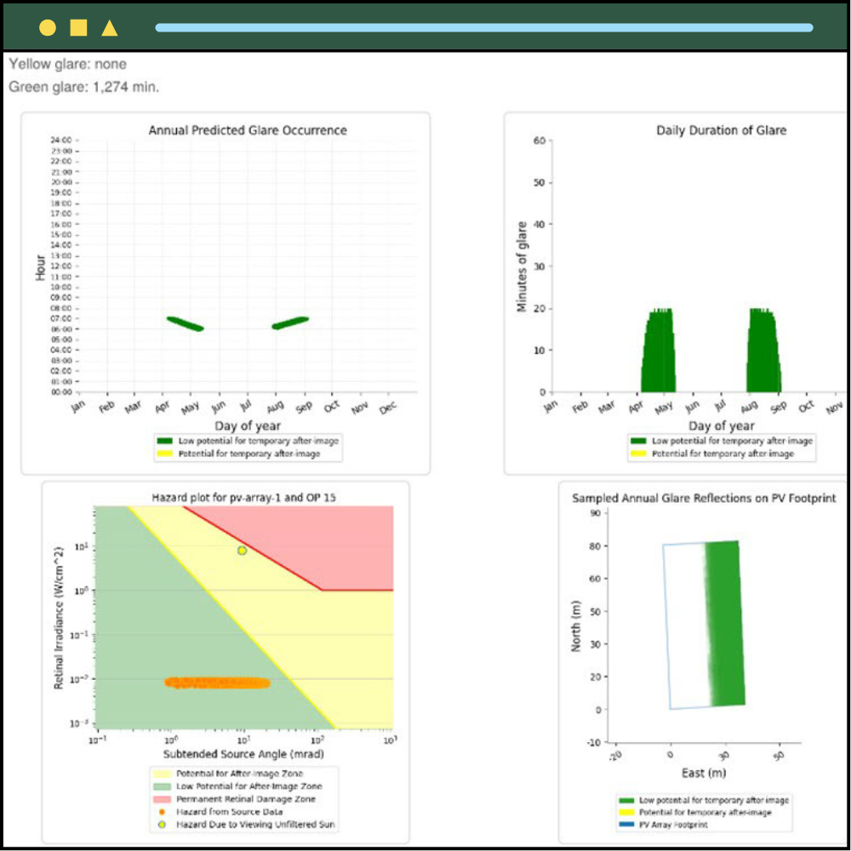The width and height of the screenshot is (851, 851).
Task: Click the "Green glare: 1,274 min." text
Action: 83,86
